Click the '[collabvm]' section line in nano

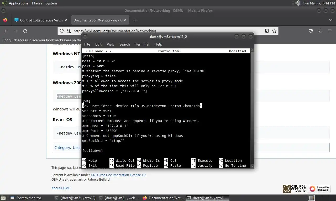[93, 150]
